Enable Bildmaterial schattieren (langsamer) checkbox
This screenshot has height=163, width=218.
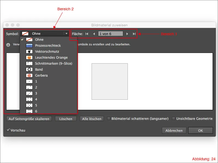pyautogui.click(x=109, y=118)
